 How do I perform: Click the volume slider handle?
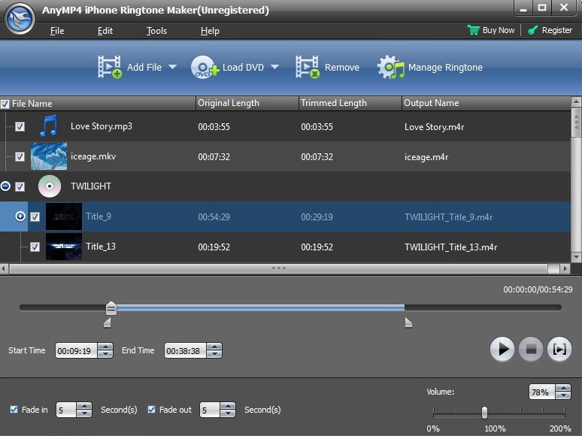484,412
